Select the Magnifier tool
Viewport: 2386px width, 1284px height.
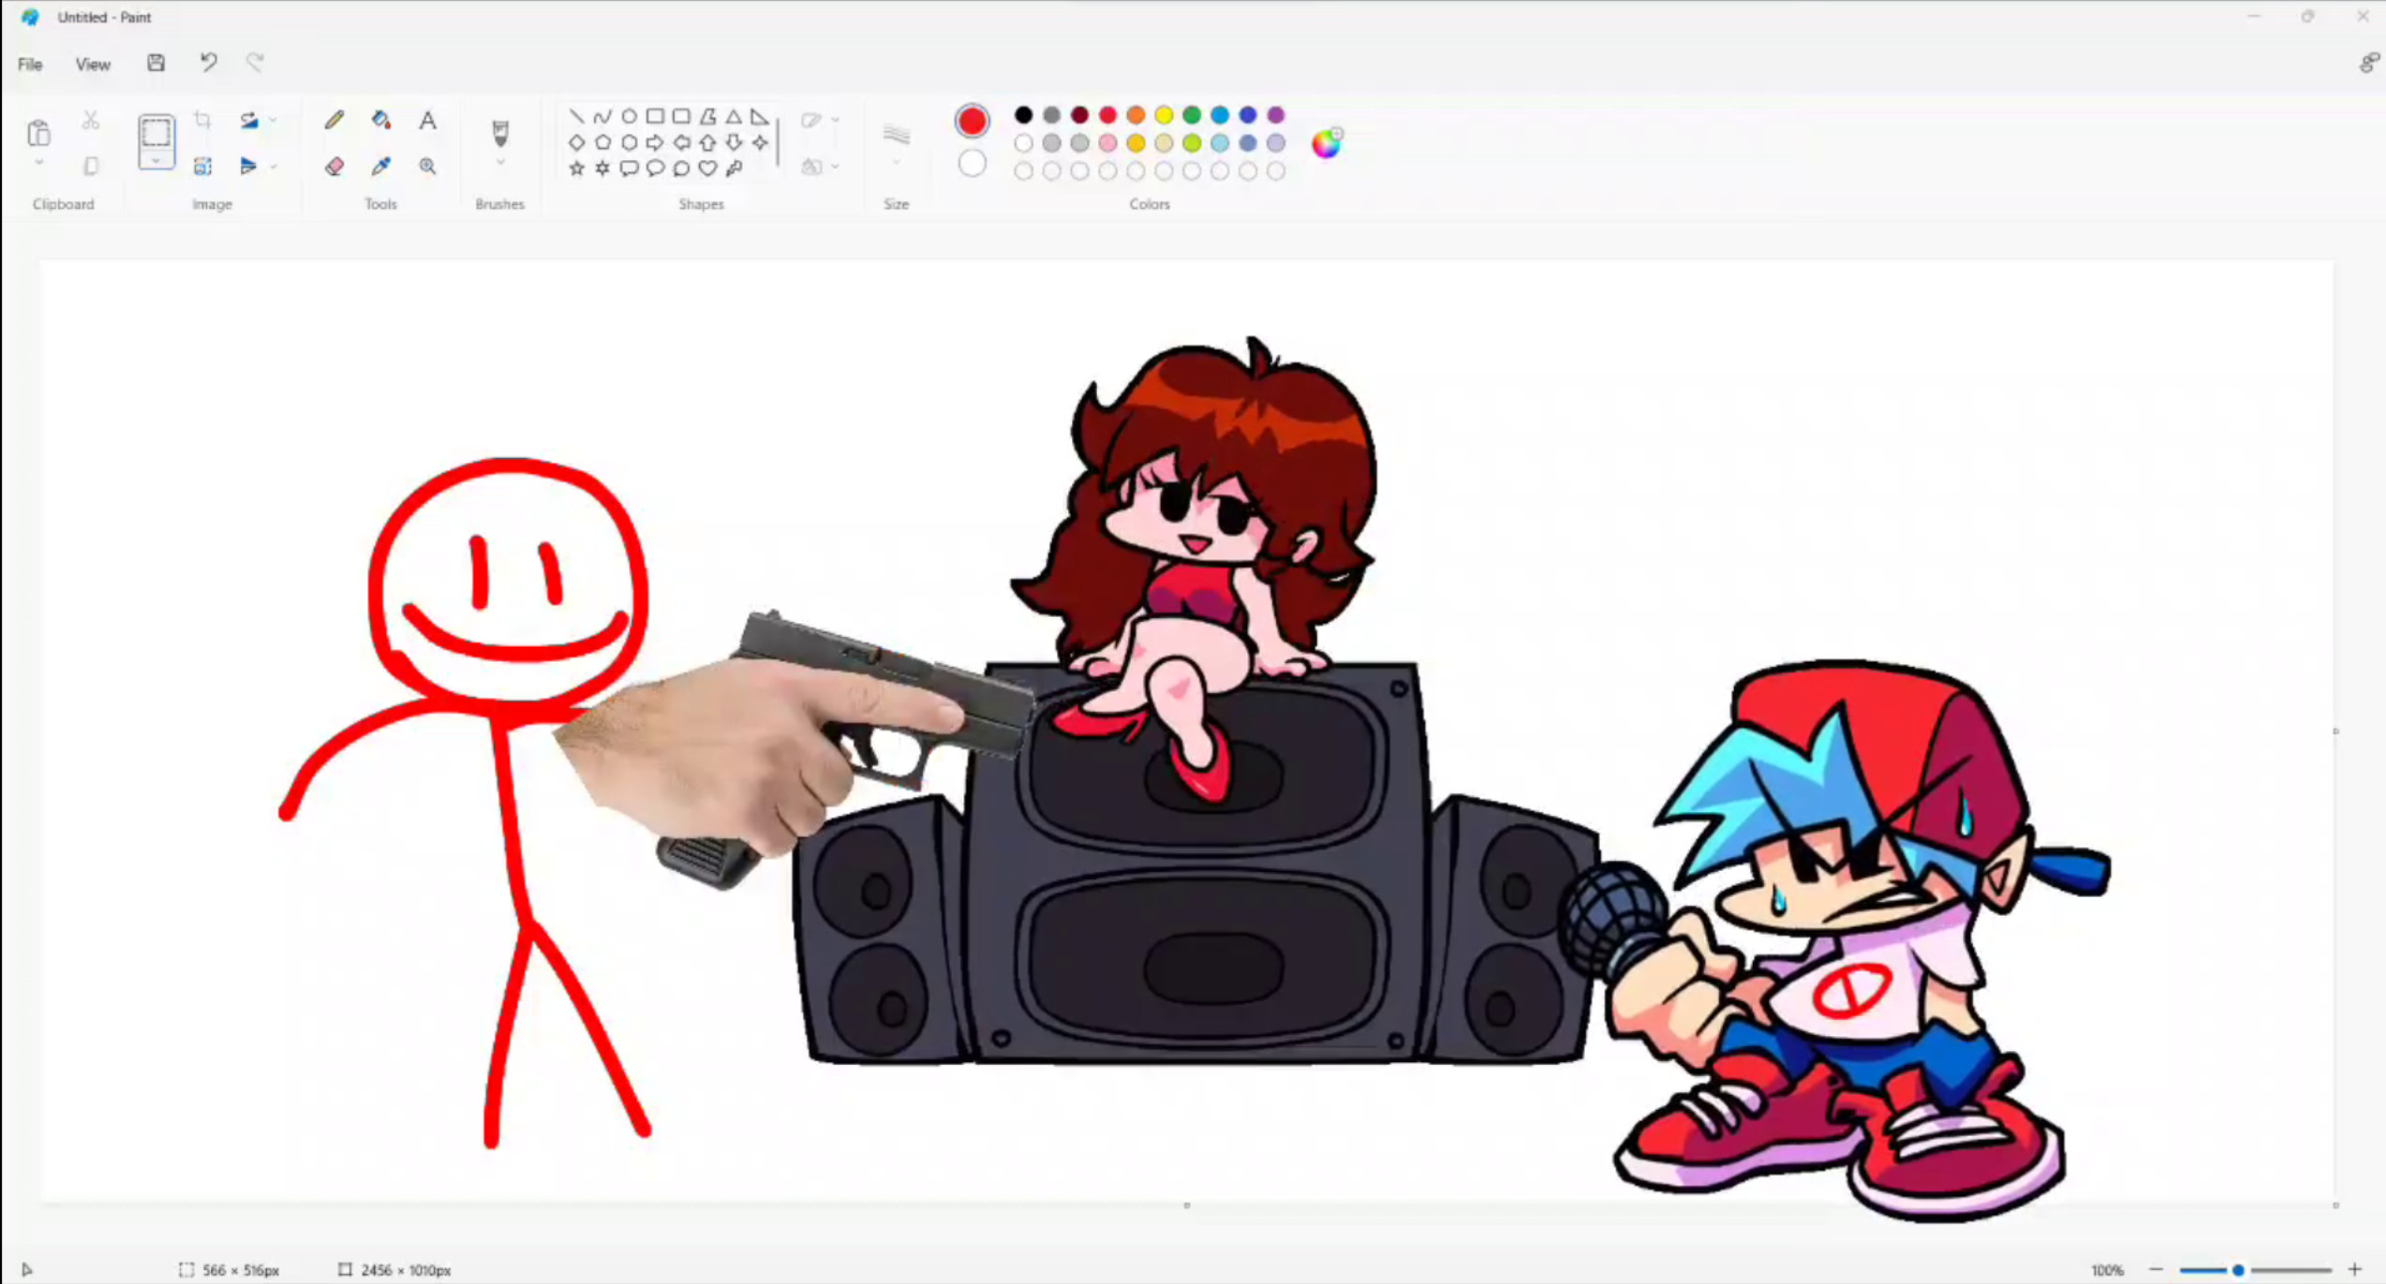coord(427,166)
